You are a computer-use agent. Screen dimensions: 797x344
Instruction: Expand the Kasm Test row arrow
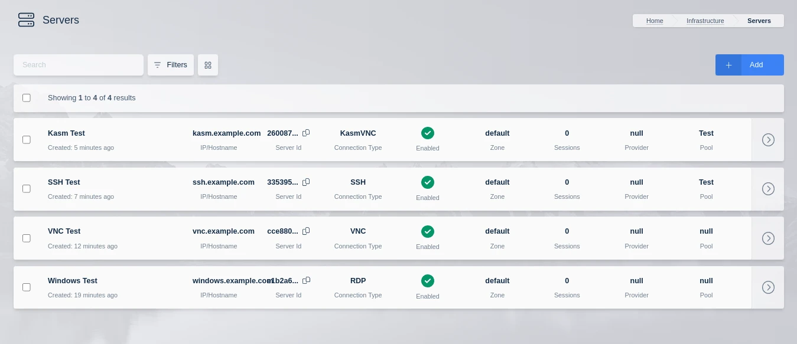[x=768, y=140]
